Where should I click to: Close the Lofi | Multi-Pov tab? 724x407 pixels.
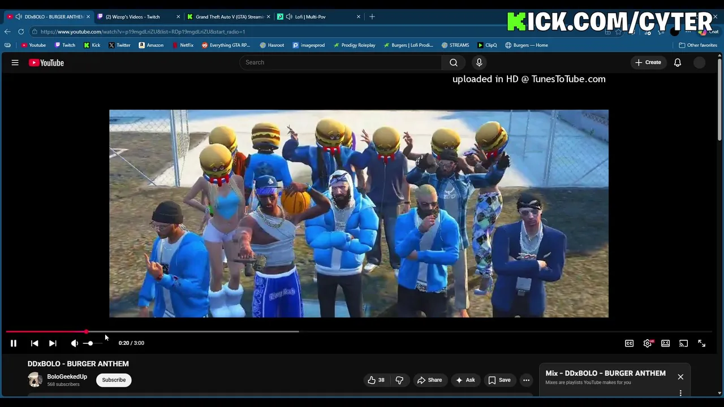tap(359, 16)
